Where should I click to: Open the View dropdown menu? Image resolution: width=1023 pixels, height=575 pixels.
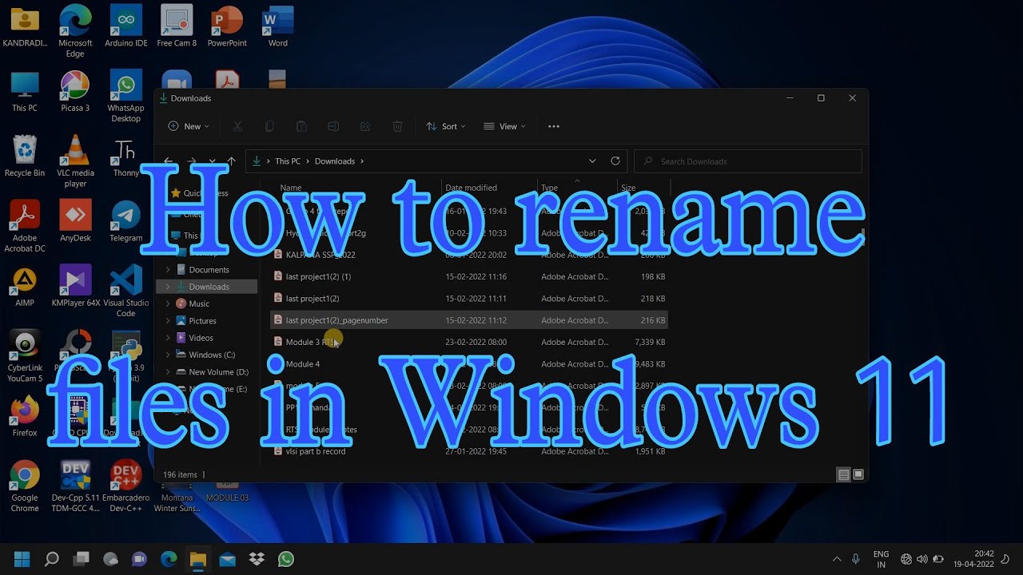(504, 126)
